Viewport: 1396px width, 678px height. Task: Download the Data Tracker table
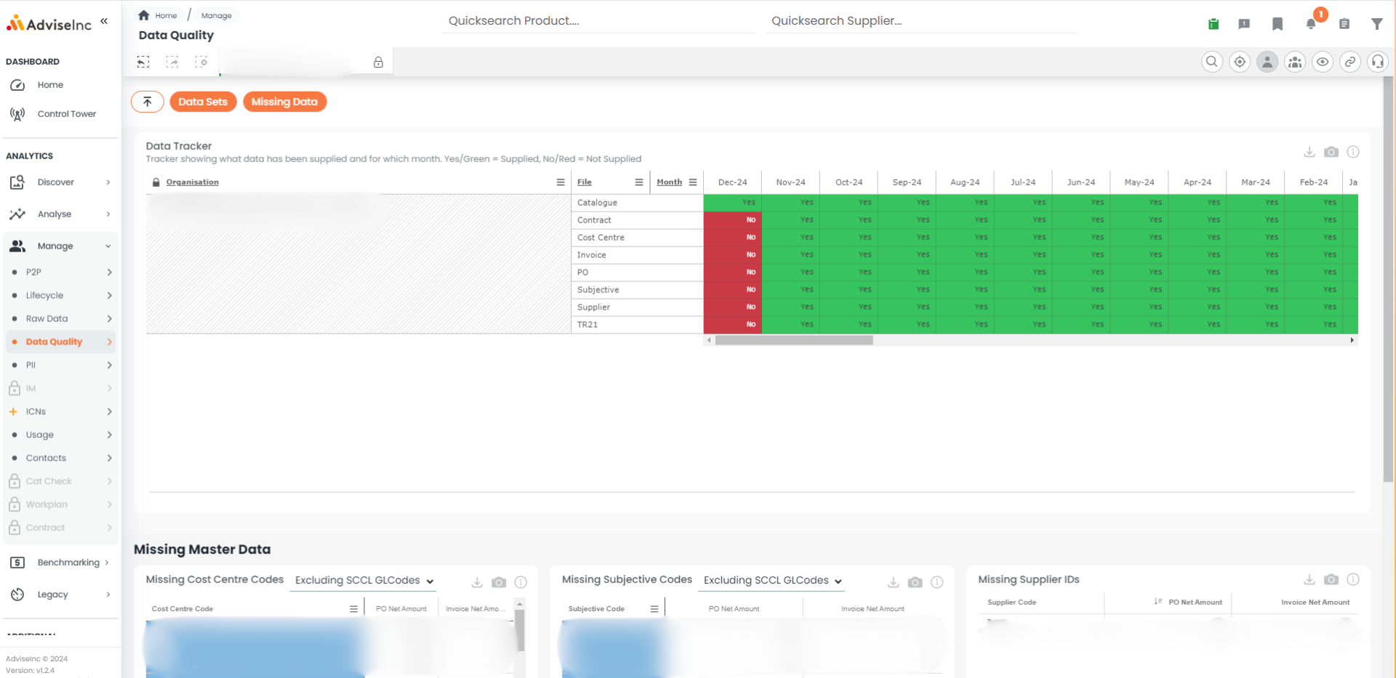tap(1309, 152)
